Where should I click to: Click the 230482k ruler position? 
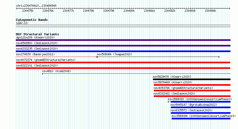coord(170,11)
